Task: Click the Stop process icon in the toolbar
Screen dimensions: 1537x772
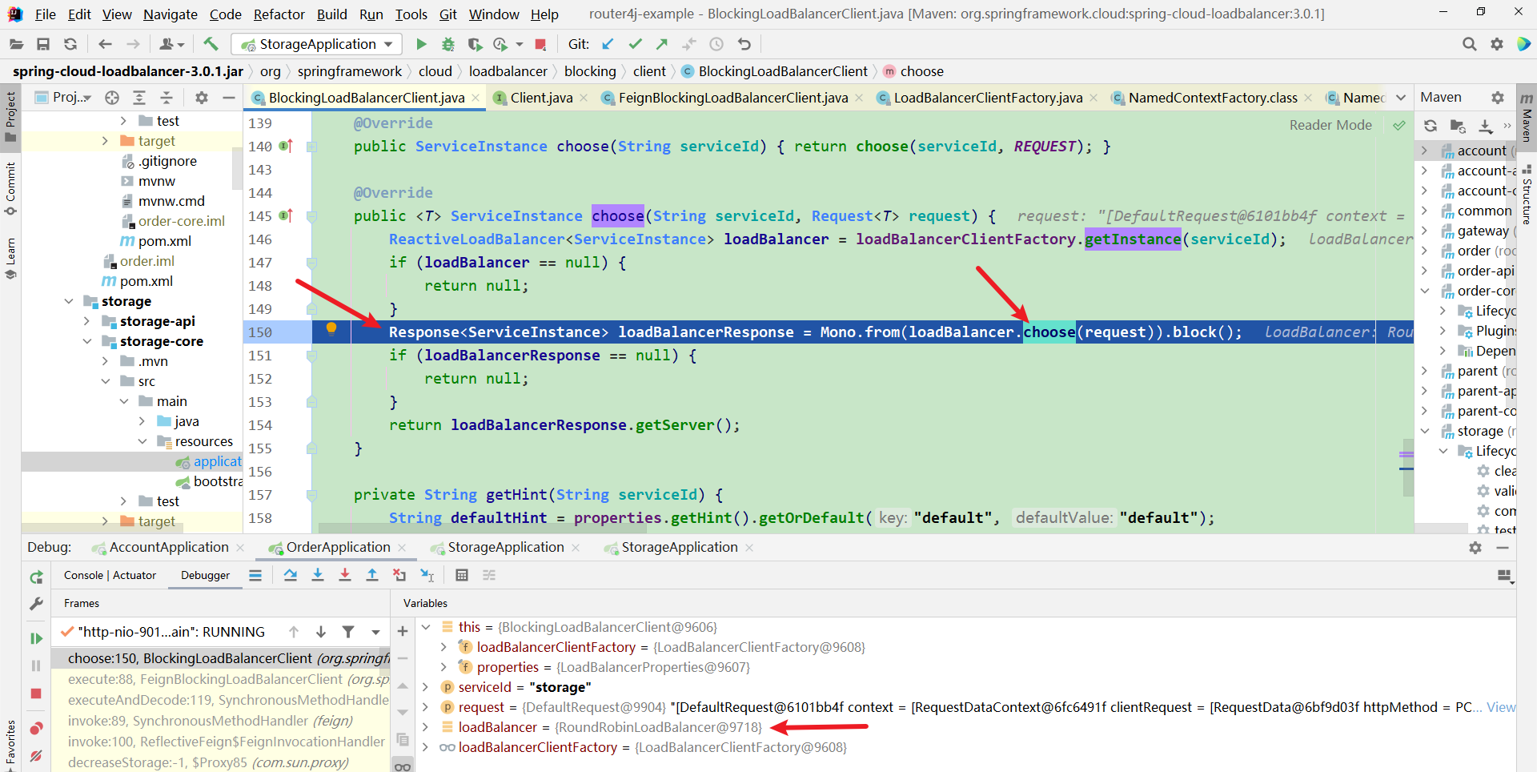Action: click(x=541, y=44)
